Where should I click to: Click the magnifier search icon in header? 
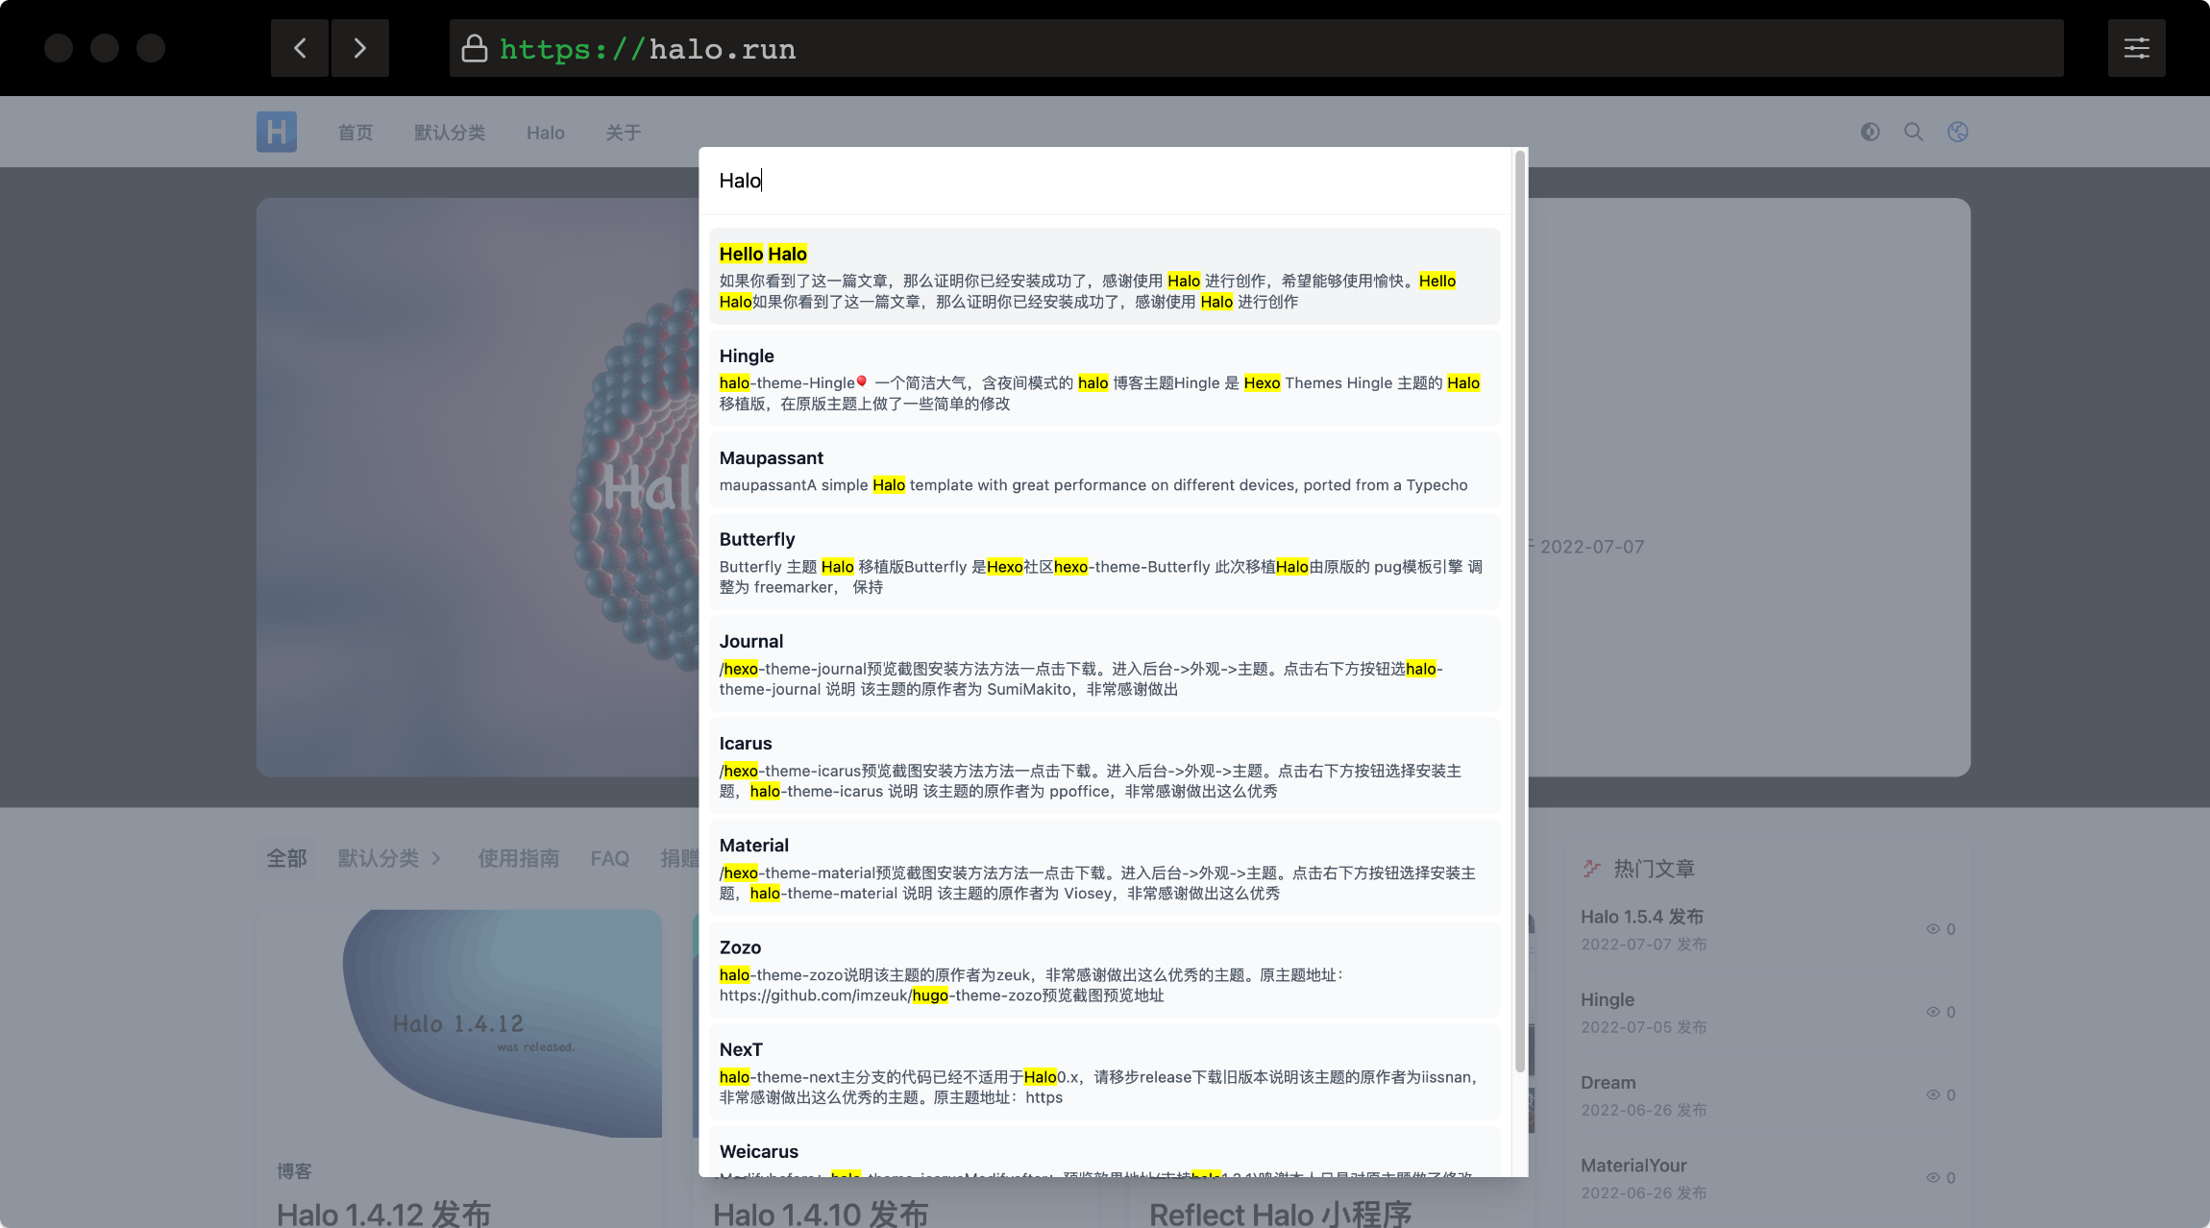pos(1914,132)
